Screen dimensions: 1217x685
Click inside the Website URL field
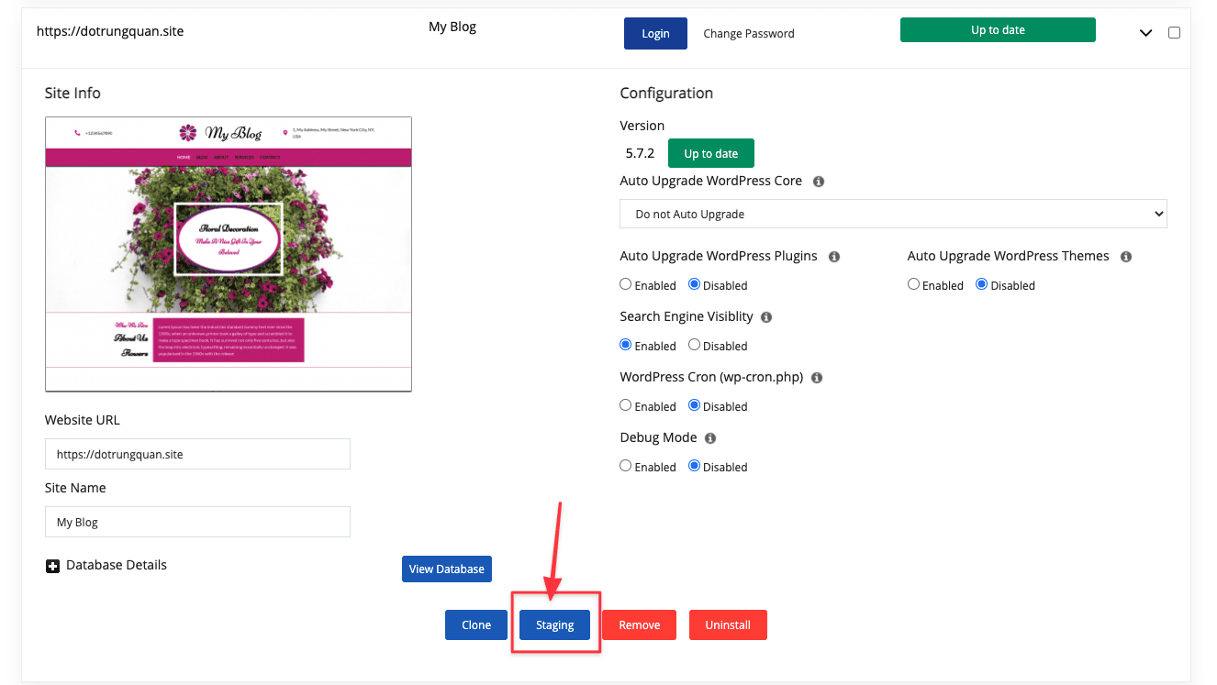(197, 454)
